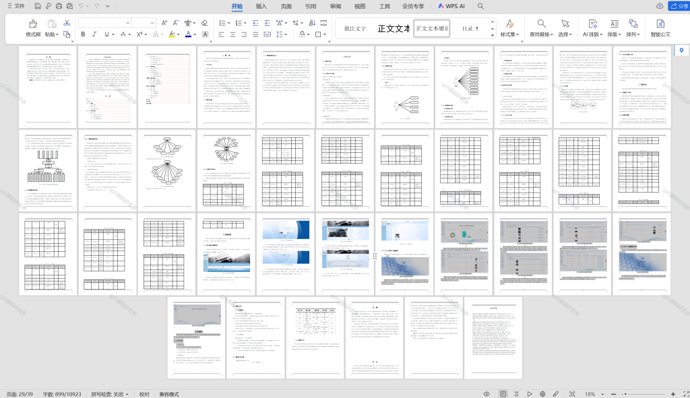The width and height of the screenshot is (690, 398).
Task: Click the Undo arrow icon
Action: 81,6
